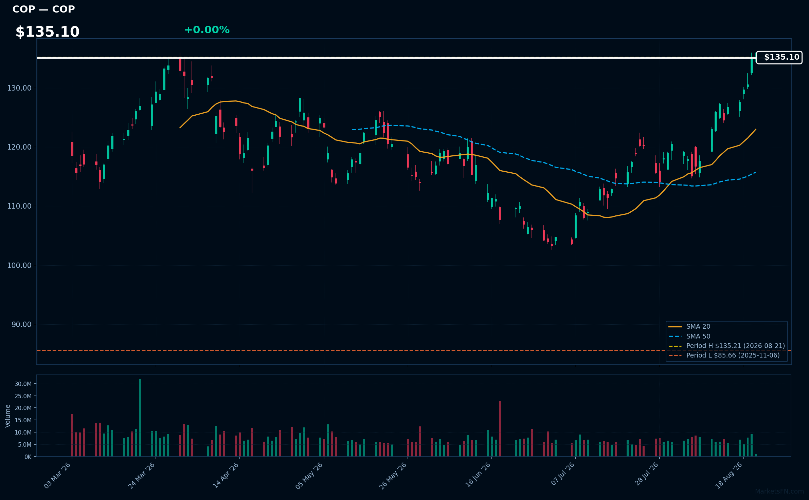The image size is (809, 500).
Task: Select the 25.0M volume axis label
Action: [23, 396]
